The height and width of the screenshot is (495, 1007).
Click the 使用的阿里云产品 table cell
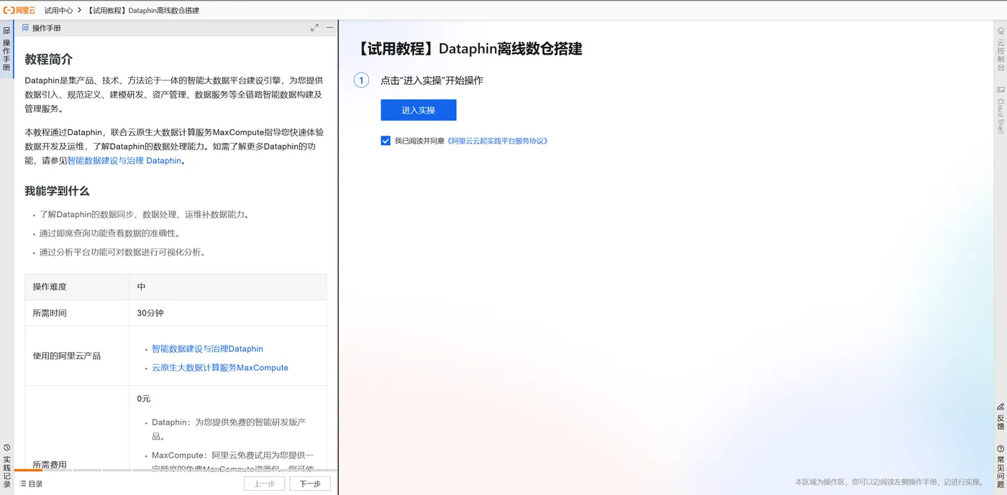click(77, 356)
